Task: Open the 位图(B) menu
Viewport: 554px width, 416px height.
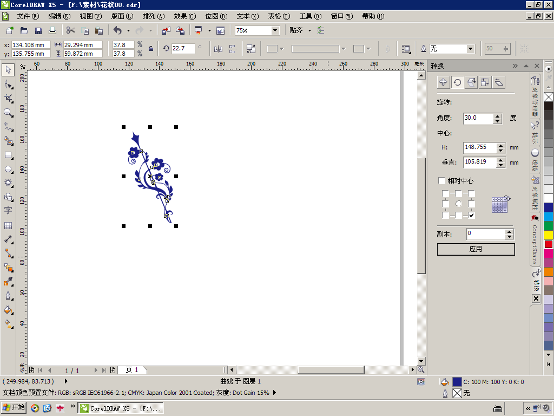Action: coord(216,16)
